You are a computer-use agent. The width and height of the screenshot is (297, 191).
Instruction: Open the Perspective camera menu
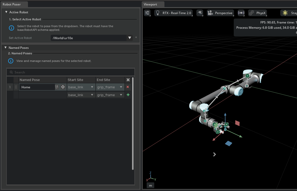pyautogui.click(x=220, y=13)
